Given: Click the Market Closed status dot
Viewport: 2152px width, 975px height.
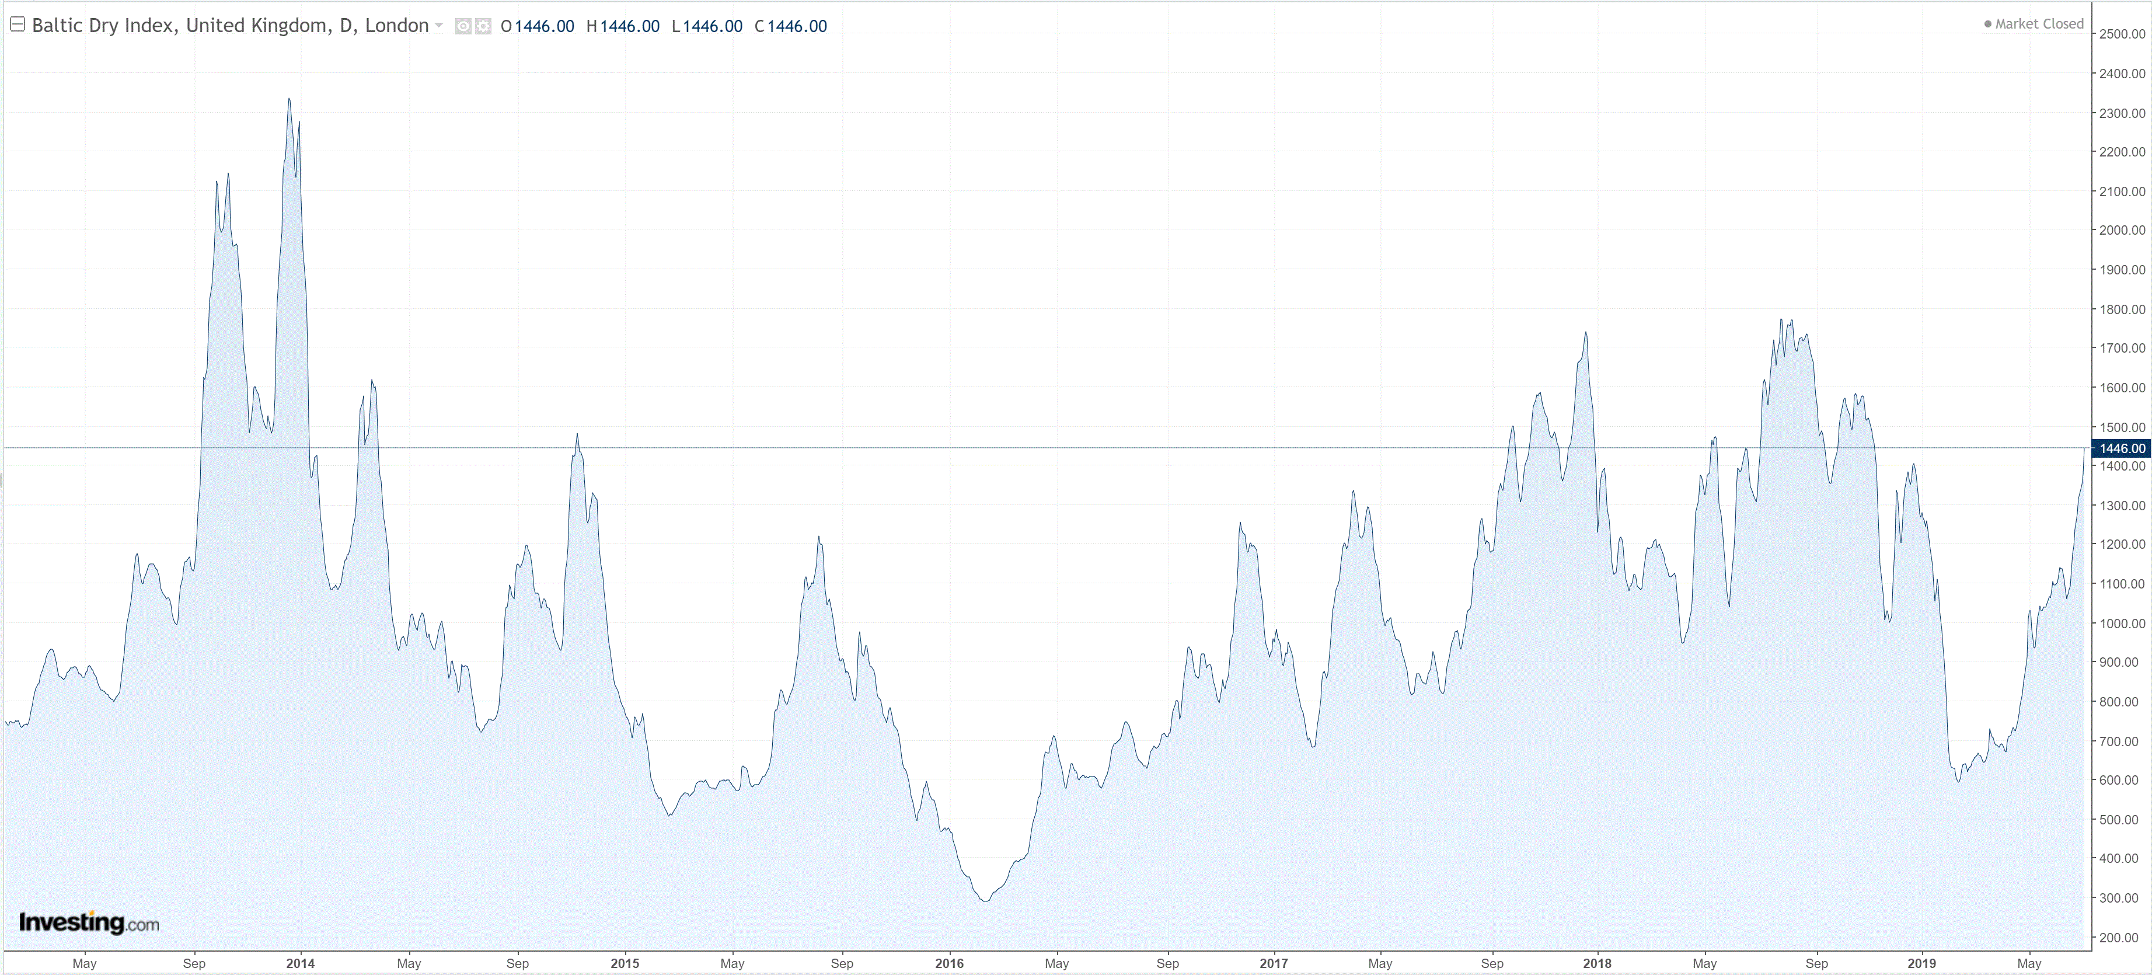Looking at the screenshot, I should 1987,24.
